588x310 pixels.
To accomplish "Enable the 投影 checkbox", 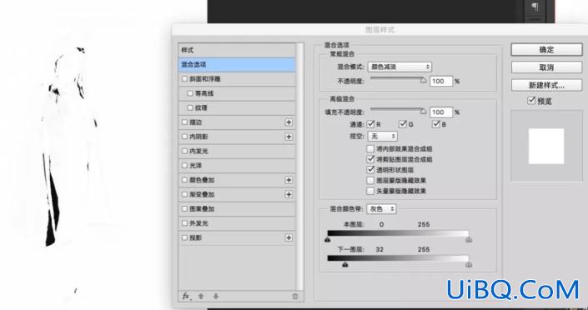I will 184,237.
